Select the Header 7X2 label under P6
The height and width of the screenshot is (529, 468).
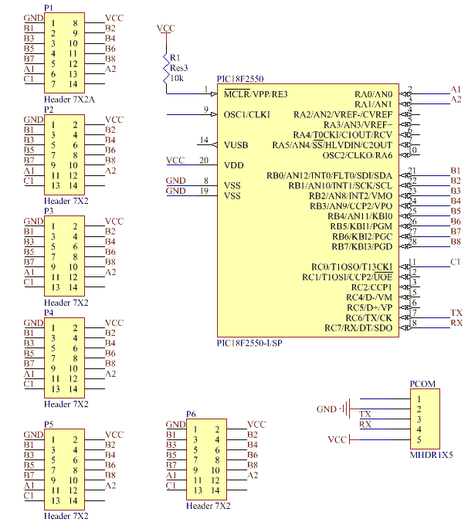tap(209, 506)
